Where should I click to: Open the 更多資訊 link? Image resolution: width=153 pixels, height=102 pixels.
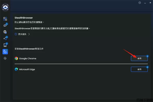pos(22,34)
